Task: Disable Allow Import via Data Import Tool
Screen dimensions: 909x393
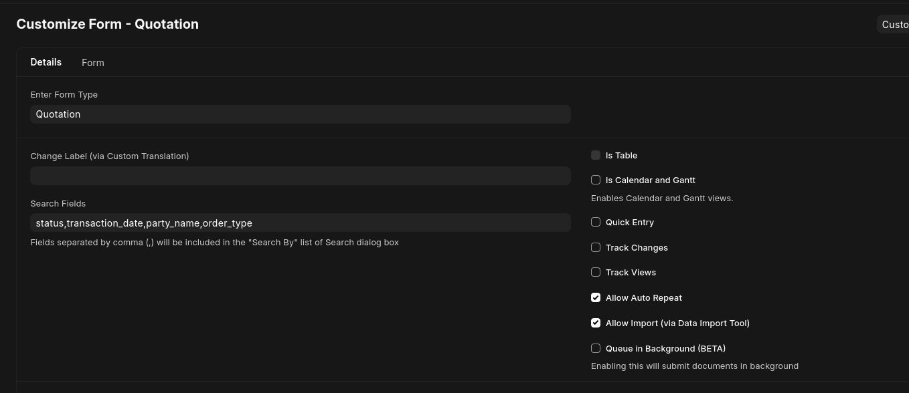Action: pos(596,323)
